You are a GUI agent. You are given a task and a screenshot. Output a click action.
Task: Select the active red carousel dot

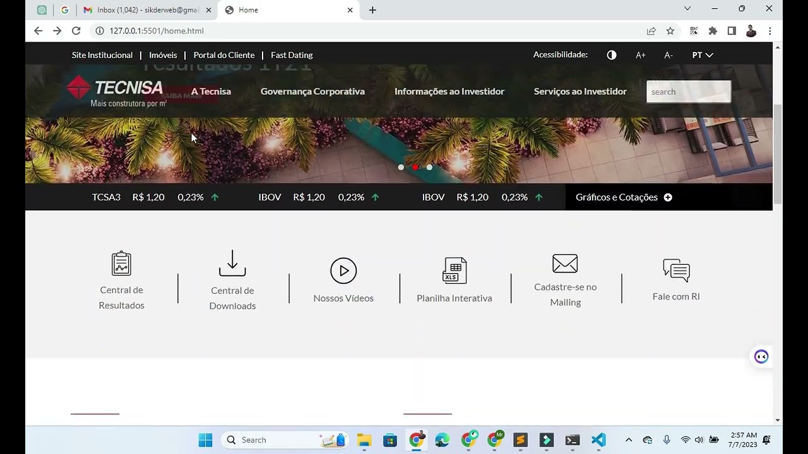pyautogui.click(x=415, y=167)
